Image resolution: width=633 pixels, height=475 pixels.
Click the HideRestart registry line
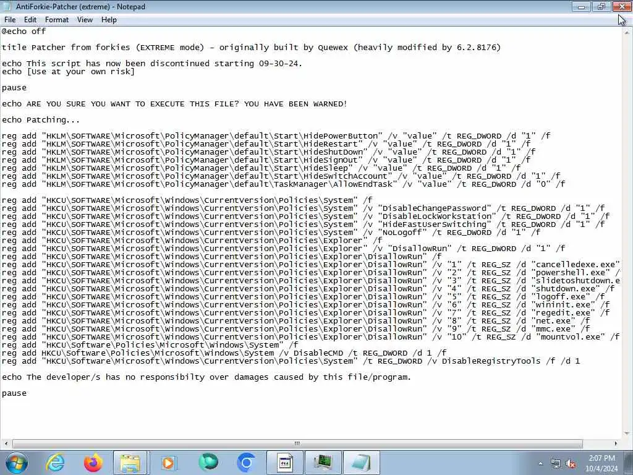click(x=266, y=144)
